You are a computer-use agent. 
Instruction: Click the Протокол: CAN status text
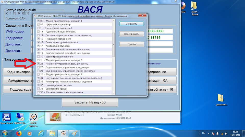pos(16,18)
